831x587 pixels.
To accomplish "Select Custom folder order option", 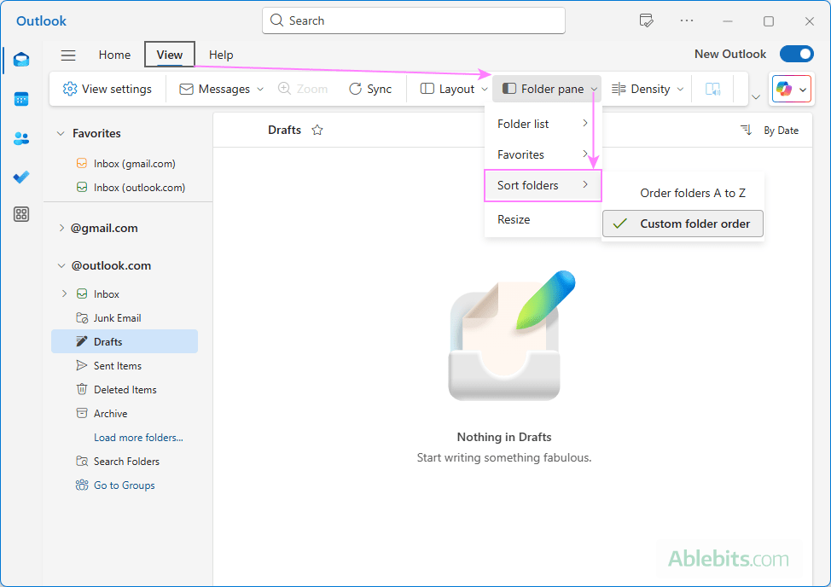I will coord(683,224).
